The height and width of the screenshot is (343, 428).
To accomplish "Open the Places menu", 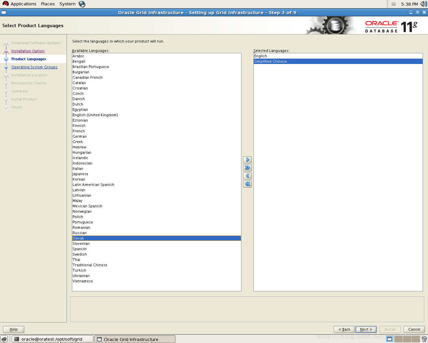I will click(x=48, y=4).
